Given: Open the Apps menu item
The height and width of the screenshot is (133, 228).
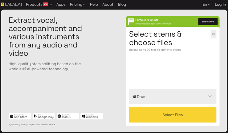Looking at the screenshot, I should [61, 4].
